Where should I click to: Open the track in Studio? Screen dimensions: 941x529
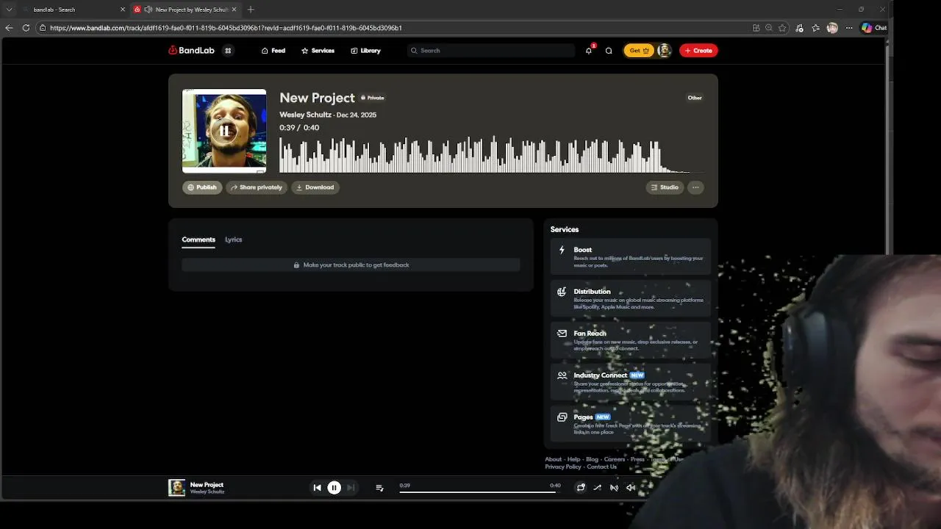(665, 187)
